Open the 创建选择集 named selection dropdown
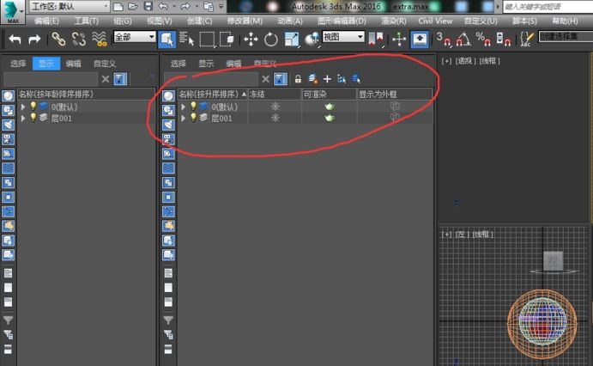593x366 pixels. coord(566,37)
